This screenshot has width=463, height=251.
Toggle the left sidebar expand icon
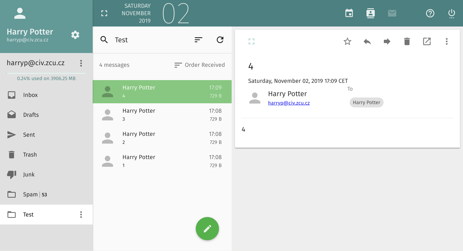click(104, 13)
